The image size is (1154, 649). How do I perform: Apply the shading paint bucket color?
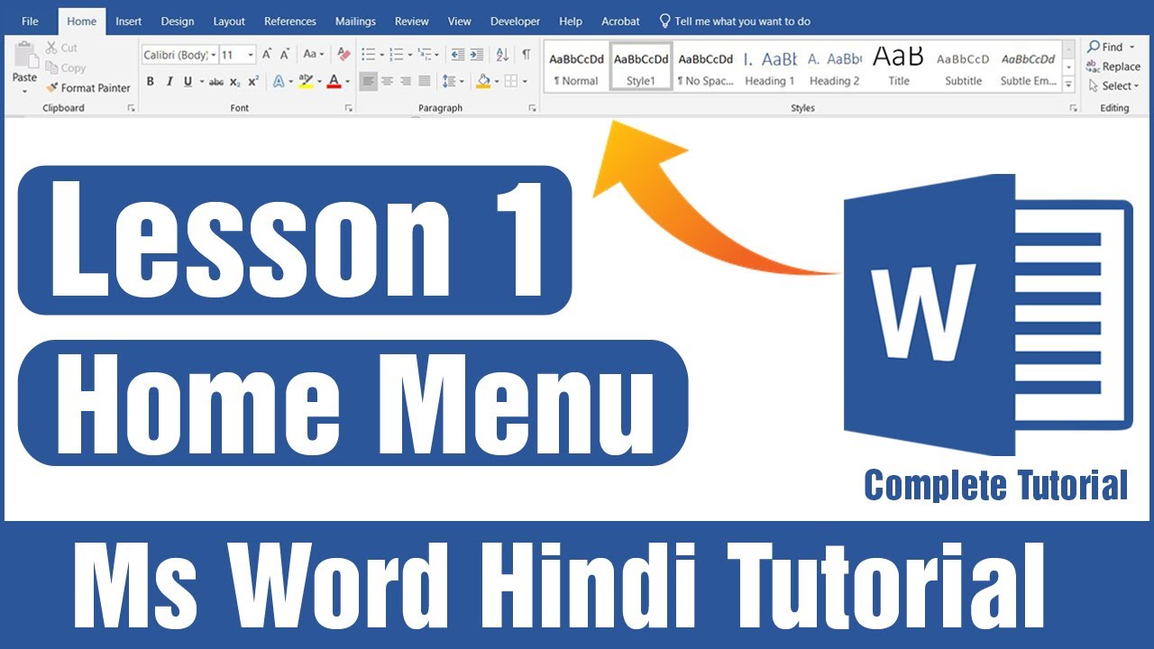click(x=483, y=82)
